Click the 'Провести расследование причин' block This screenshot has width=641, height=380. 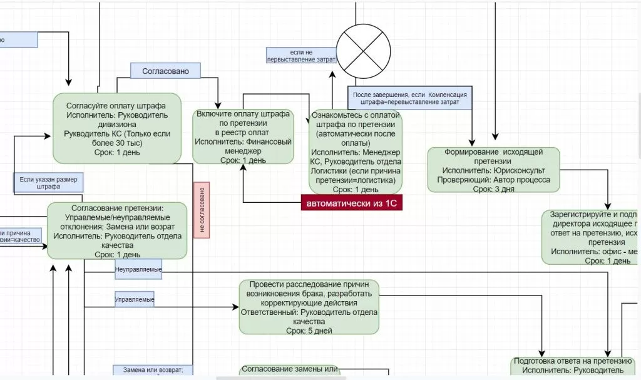[309, 307]
